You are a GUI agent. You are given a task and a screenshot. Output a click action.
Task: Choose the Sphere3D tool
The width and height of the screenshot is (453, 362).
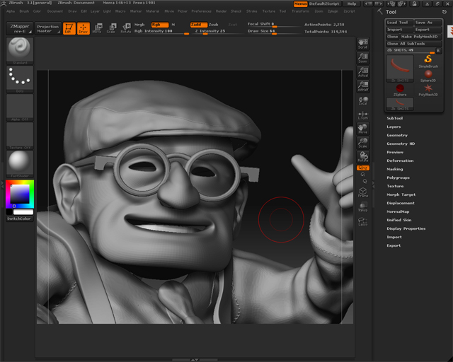coord(428,74)
